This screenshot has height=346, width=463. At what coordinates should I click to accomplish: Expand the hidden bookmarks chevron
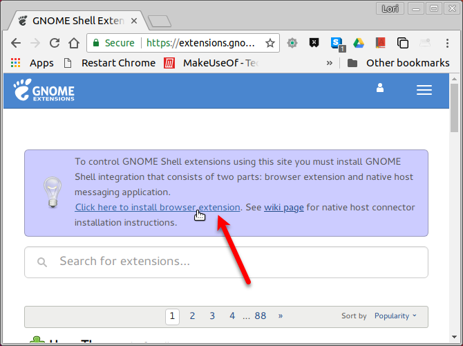coord(329,63)
